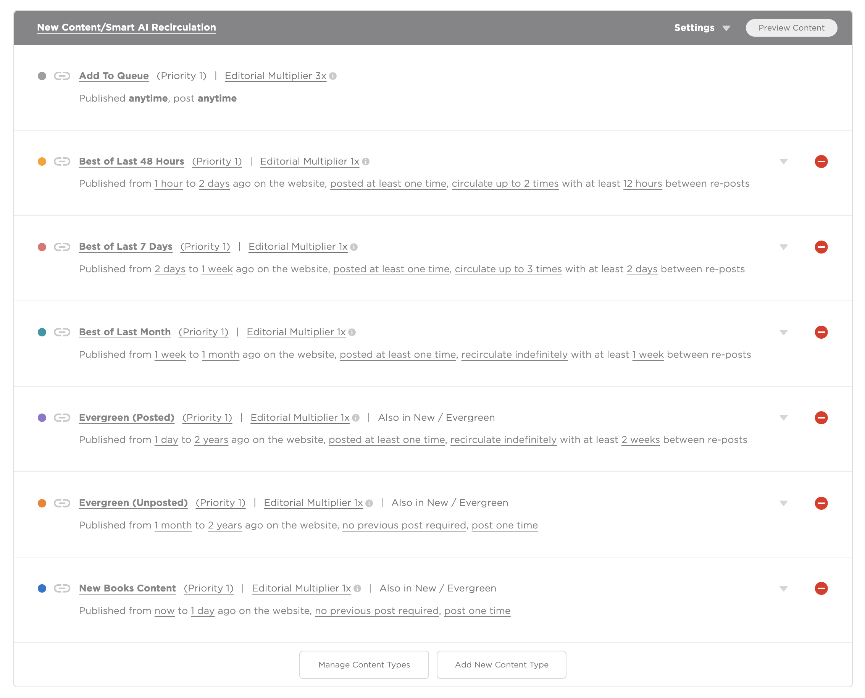Edit 'circulate up to 2 times' setting
865x698 pixels.
pos(505,184)
